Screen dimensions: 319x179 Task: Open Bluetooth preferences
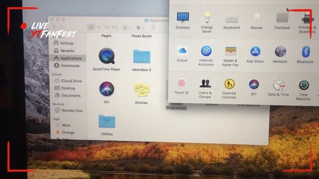pos(305,55)
